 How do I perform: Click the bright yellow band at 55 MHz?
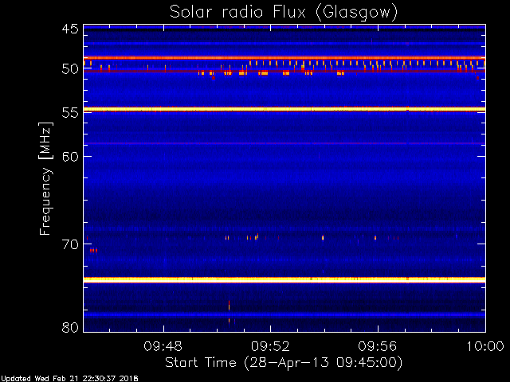tap(284, 110)
